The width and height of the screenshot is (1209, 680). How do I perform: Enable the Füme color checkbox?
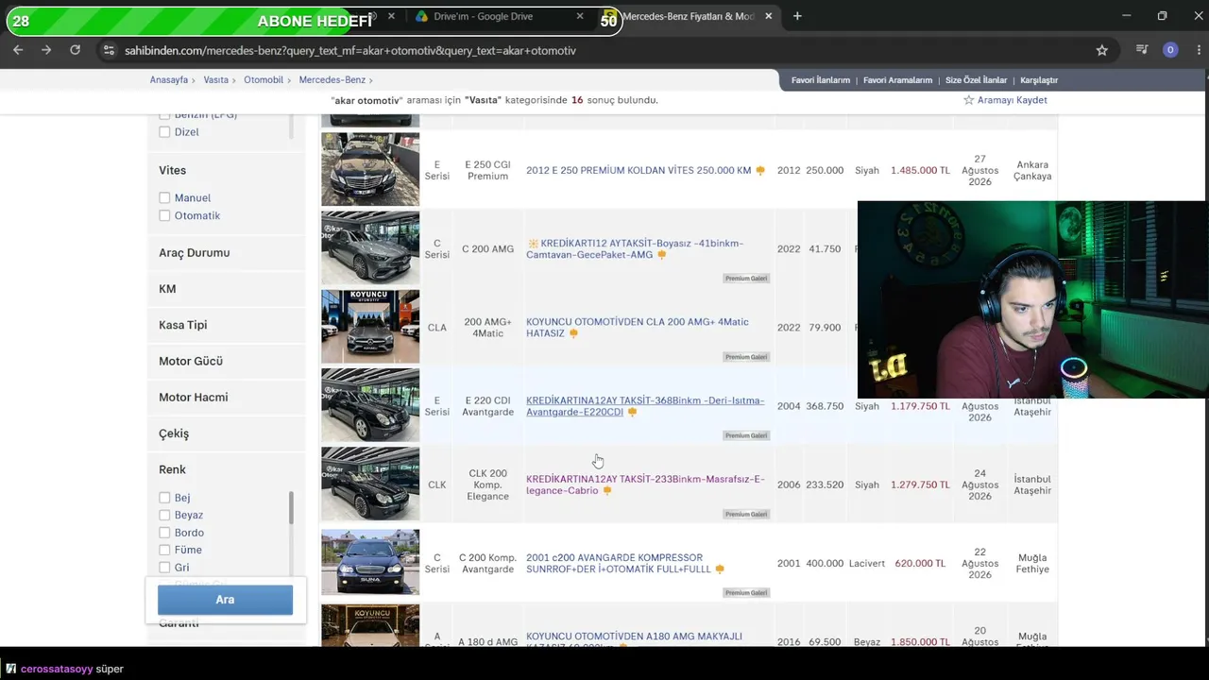[164, 550]
